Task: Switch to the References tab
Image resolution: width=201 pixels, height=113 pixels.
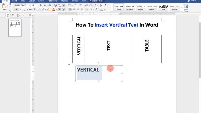Action: point(53,1)
